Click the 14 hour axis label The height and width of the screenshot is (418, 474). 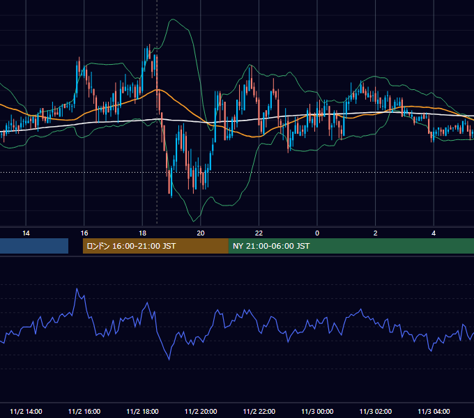[x=26, y=233]
